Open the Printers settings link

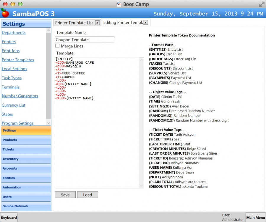9,42
